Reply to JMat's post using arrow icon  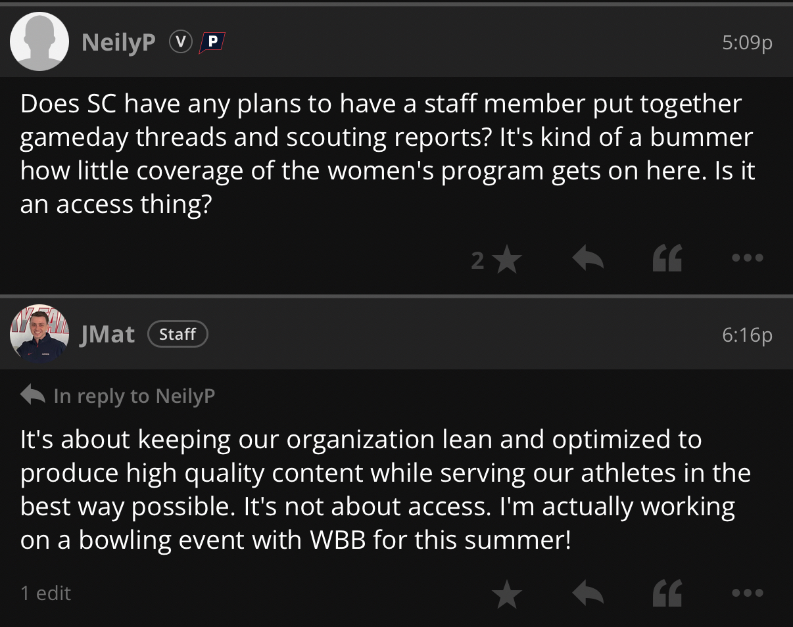pos(588,593)
